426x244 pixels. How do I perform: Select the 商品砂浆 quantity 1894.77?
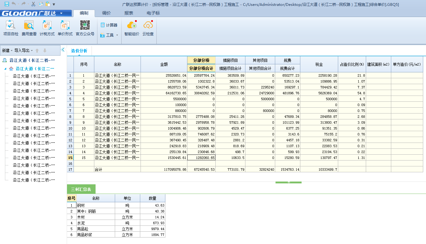click(x=152, y=235)
